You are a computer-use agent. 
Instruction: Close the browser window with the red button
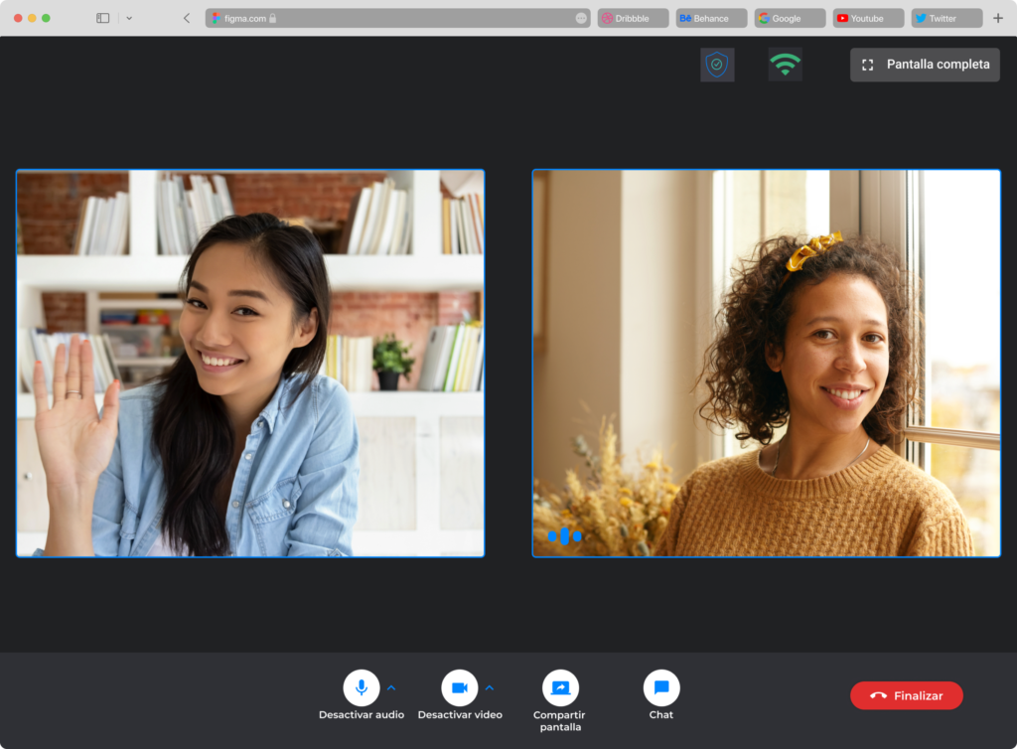tap(18, 18)
